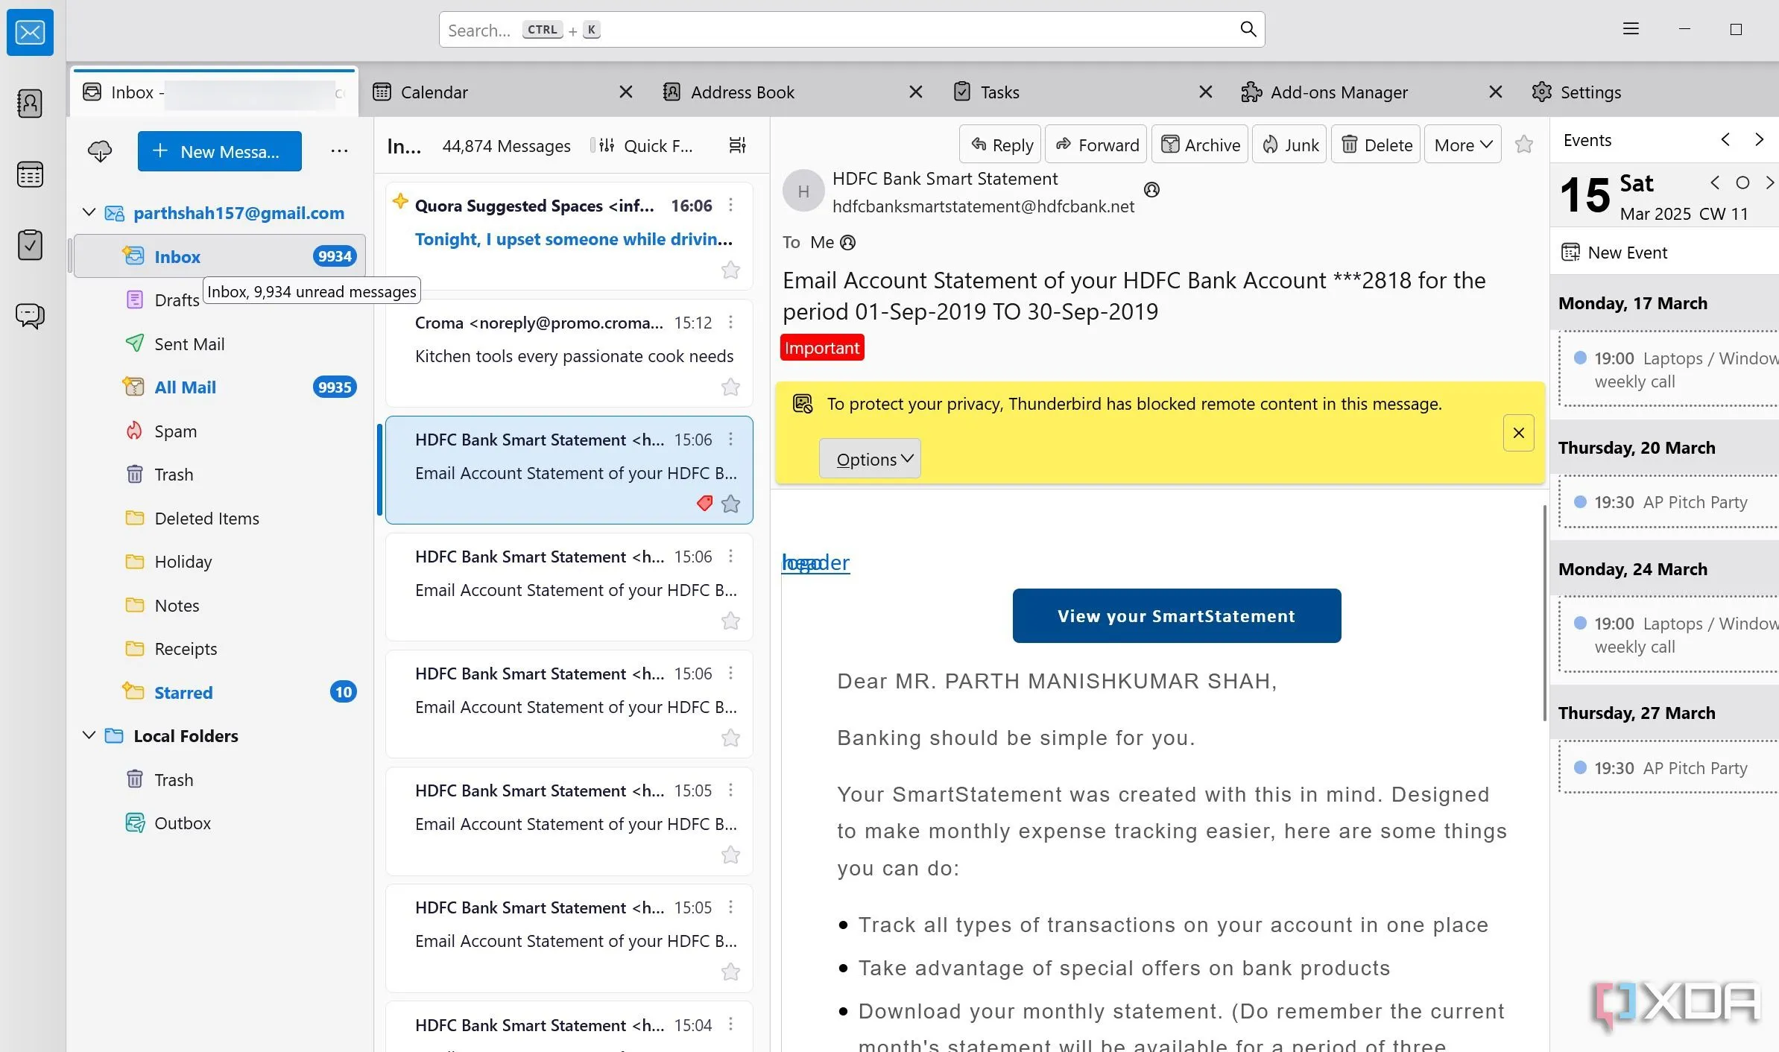Image resolution: width=1779 pixels, height=1052 pixels.
Task: Open the More actions dropdown
Action: coord(1462,145)
